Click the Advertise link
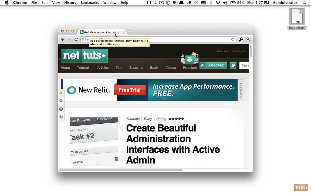 tap(222, 51)
